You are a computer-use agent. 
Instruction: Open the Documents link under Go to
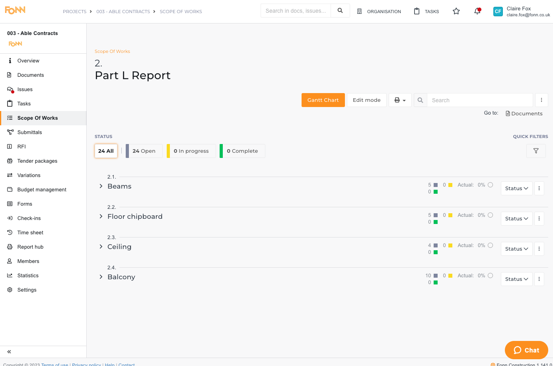pyautogui.click(x=524, y=114)
